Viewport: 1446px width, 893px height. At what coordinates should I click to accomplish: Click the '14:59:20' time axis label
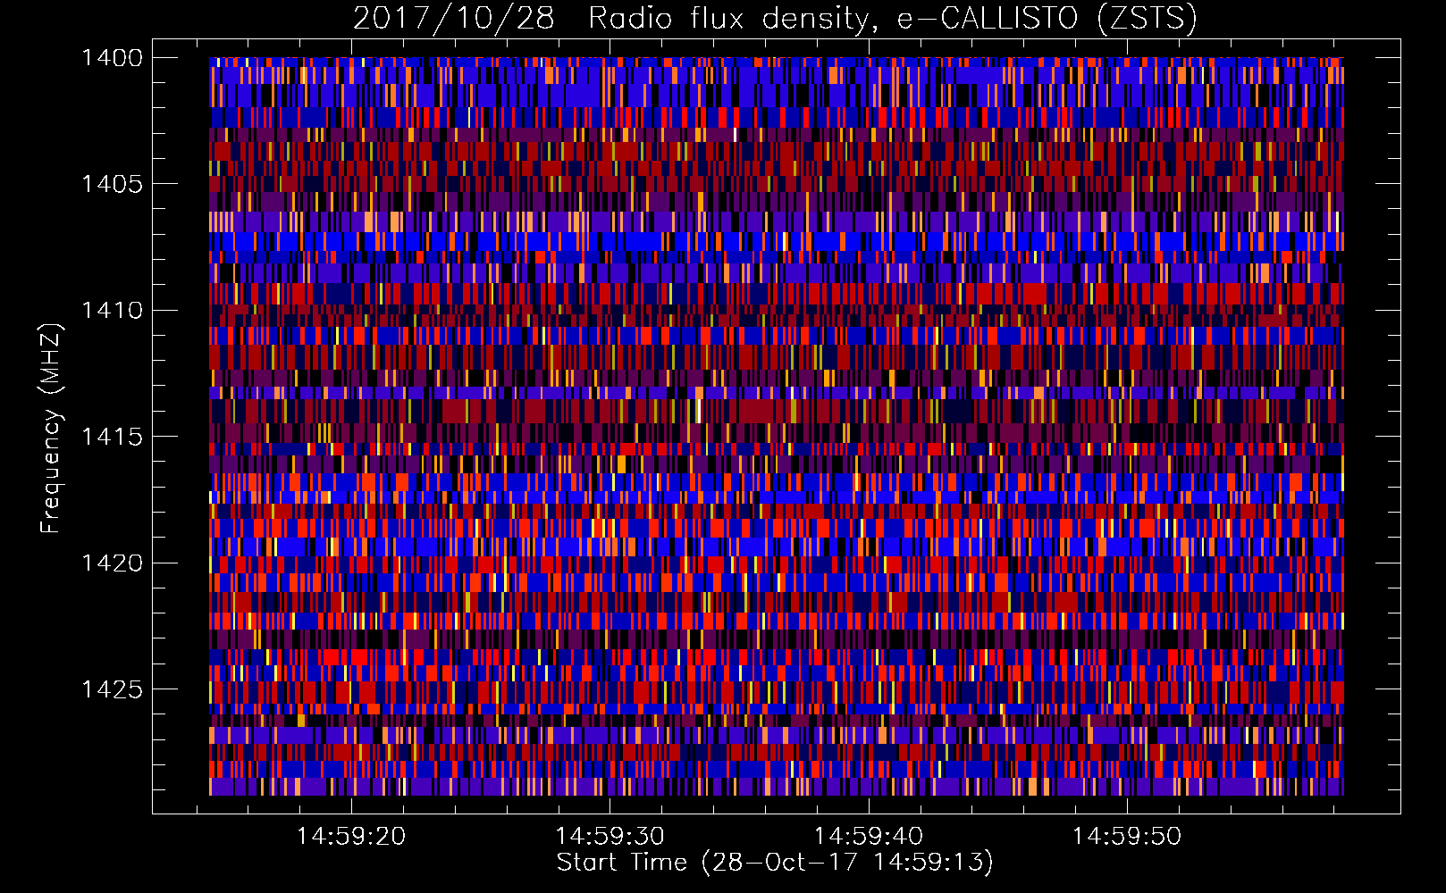(351, 837)
